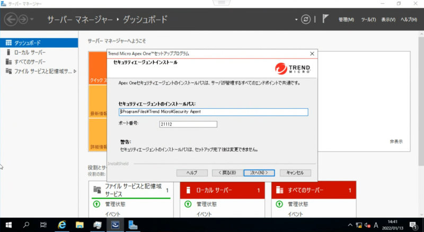Click the 次へ(N) button
The width and height of the screenshot is (424, 232).
coord(259,173)
